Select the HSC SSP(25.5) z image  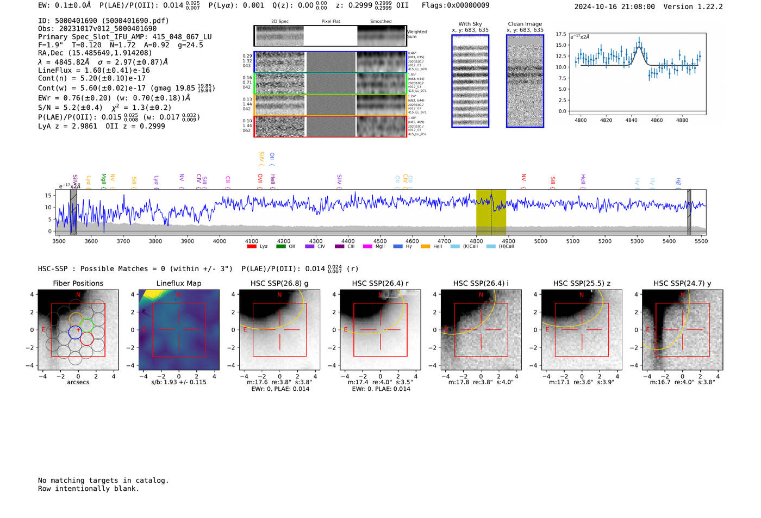[582, 330]
